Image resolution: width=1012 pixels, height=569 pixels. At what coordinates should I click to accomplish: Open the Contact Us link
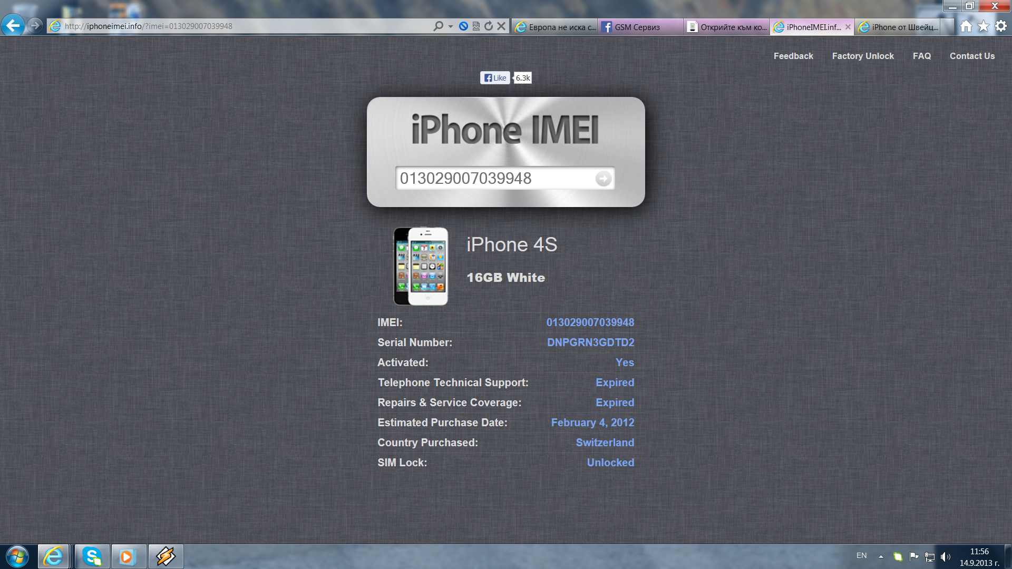coord(972,56)
